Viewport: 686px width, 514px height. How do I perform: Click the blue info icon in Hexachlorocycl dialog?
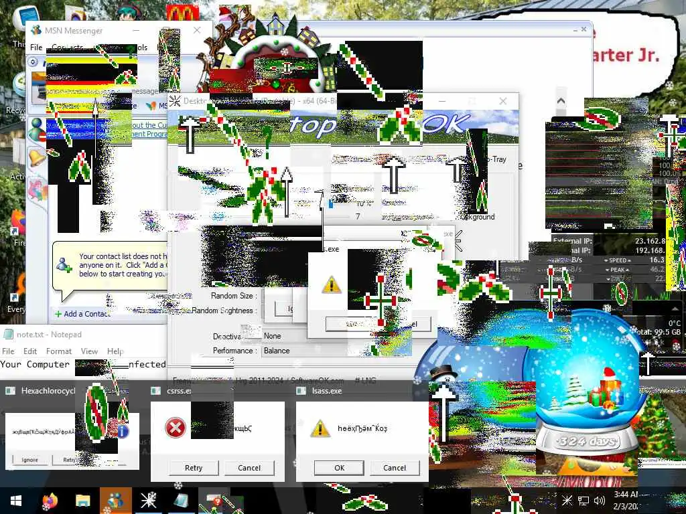click(123, 432)
